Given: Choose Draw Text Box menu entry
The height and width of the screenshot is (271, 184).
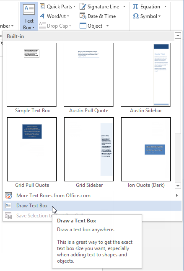Looking at the screenshot, I should 92,206.
